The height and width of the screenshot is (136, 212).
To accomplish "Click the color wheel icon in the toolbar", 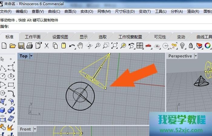I will pos(207,46).
